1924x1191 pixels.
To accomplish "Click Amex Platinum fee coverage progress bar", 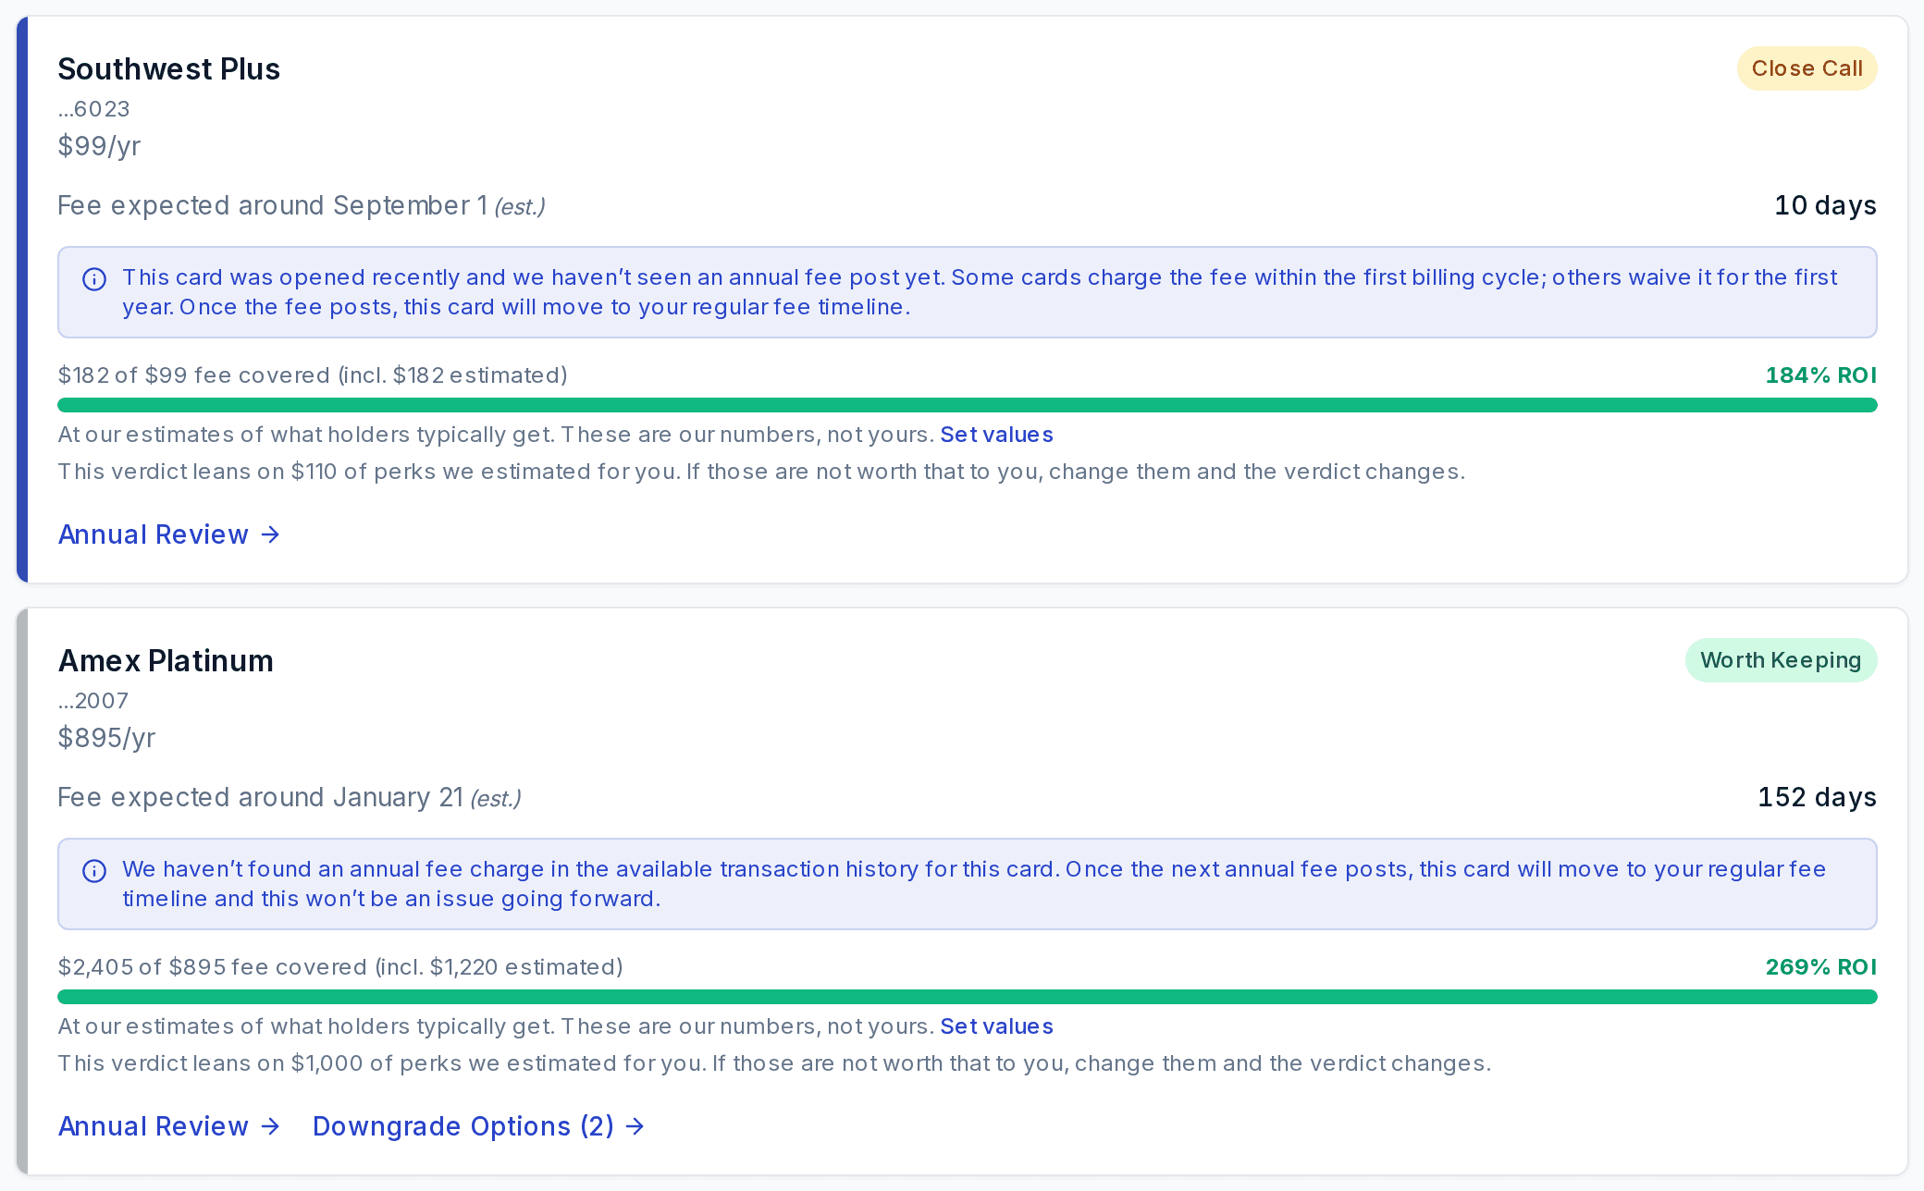I will pyautogui.click(x=967, y=997).
